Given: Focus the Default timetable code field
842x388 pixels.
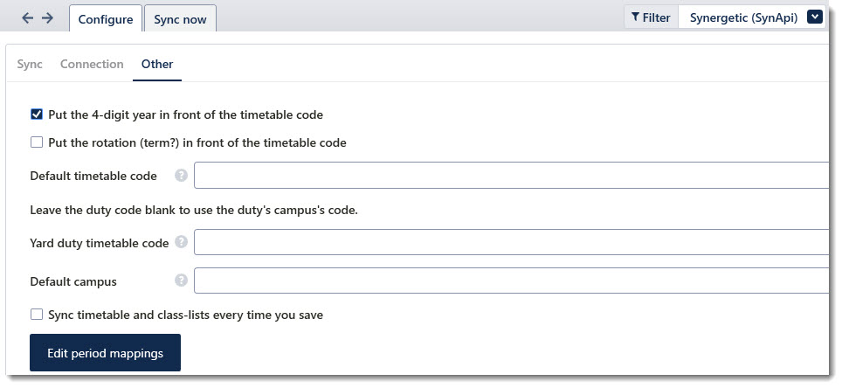Looking at the screenshot, I should (x=511, y=176).
